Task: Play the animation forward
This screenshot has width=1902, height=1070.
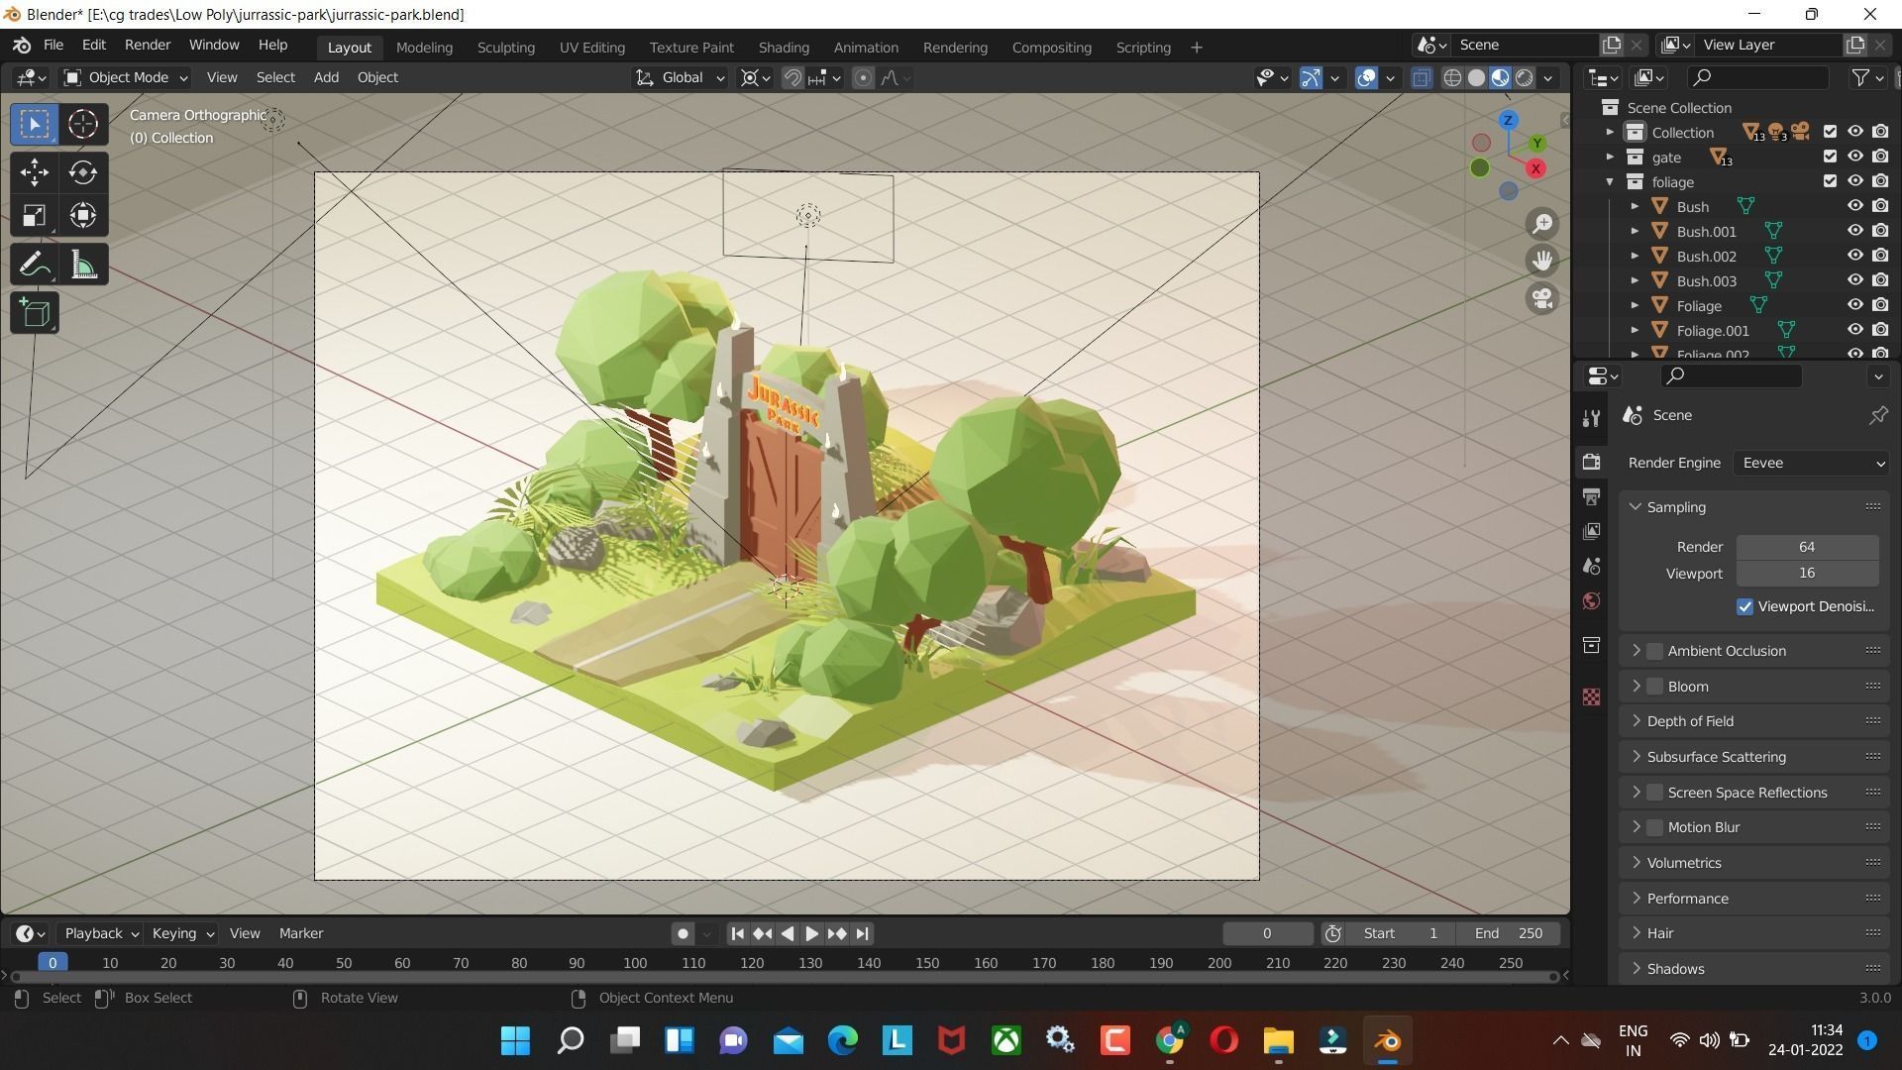Action: click(x=811, y=933)
